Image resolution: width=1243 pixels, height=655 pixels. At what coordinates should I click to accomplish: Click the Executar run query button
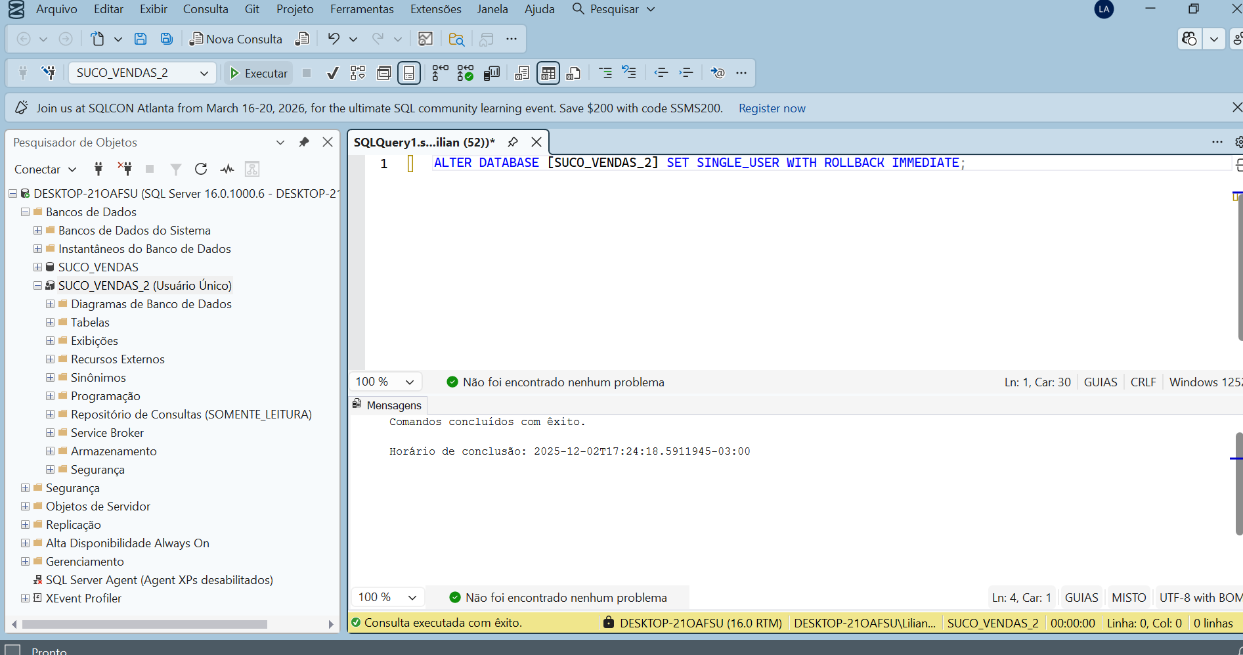point(259,73)
